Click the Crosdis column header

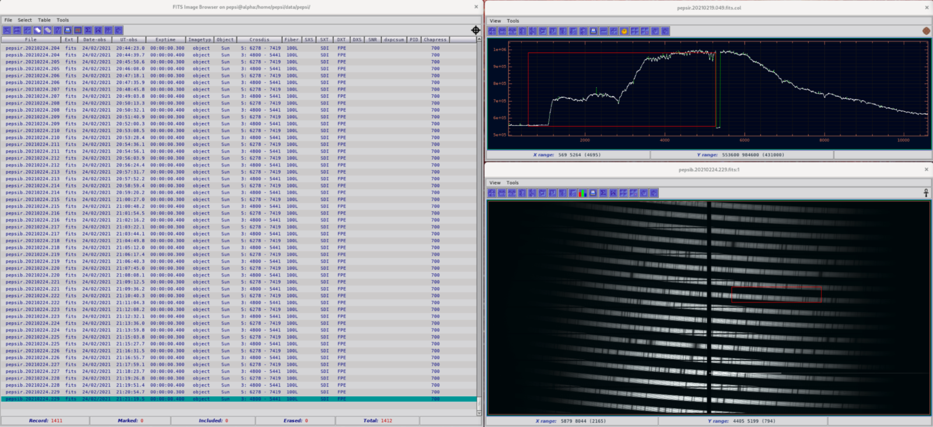tap(259, 40)
